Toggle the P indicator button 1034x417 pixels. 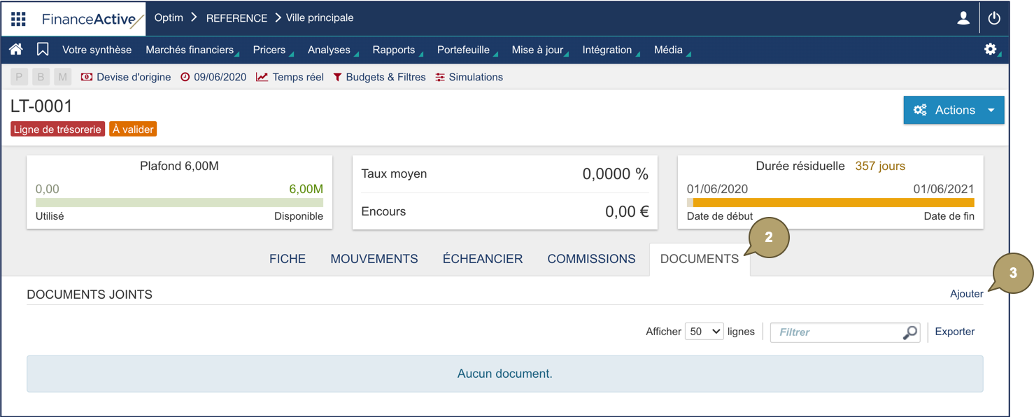tap(18, 76)
